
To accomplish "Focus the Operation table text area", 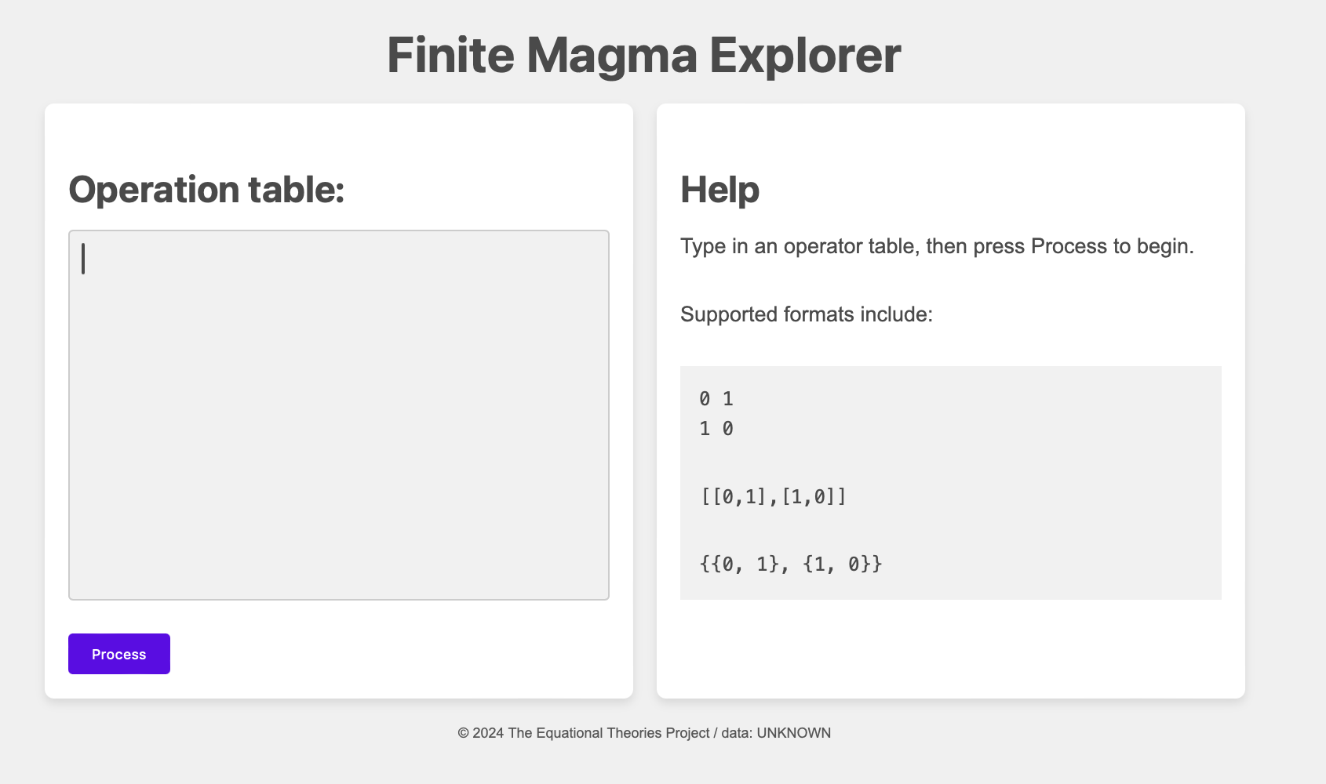I will pyautogui.click(x=339, y=415).
